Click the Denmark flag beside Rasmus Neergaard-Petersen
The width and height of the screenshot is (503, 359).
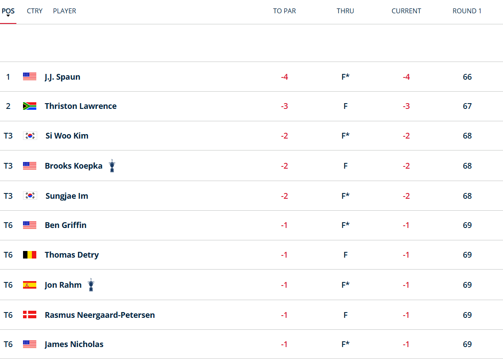[x=29, y=314]
